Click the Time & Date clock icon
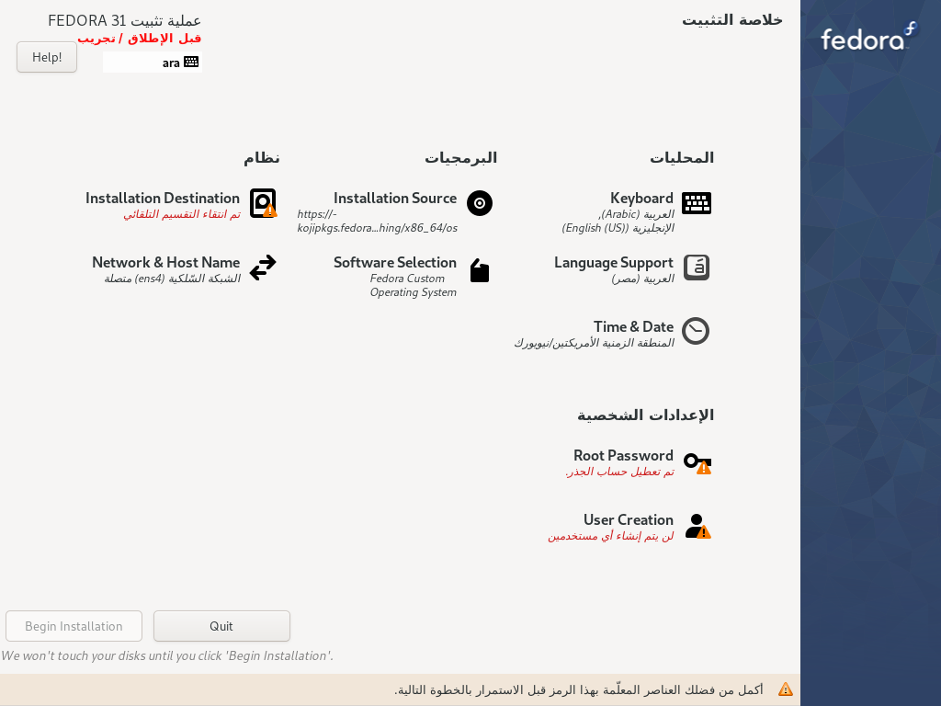941x706 pixels. [x=696, y=331]
